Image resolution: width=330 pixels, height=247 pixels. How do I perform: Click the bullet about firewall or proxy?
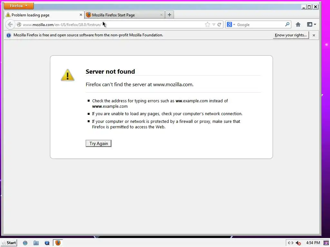[x=166, y=124]
